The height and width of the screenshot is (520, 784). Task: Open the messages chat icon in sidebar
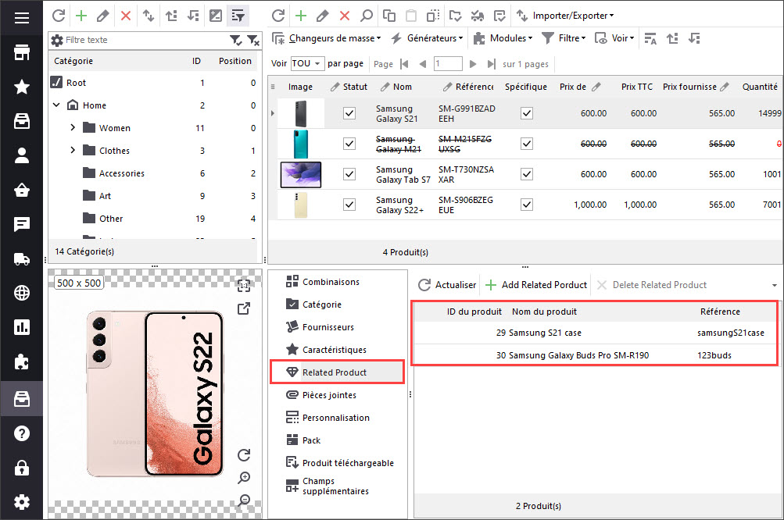click(x=22, y=224)
